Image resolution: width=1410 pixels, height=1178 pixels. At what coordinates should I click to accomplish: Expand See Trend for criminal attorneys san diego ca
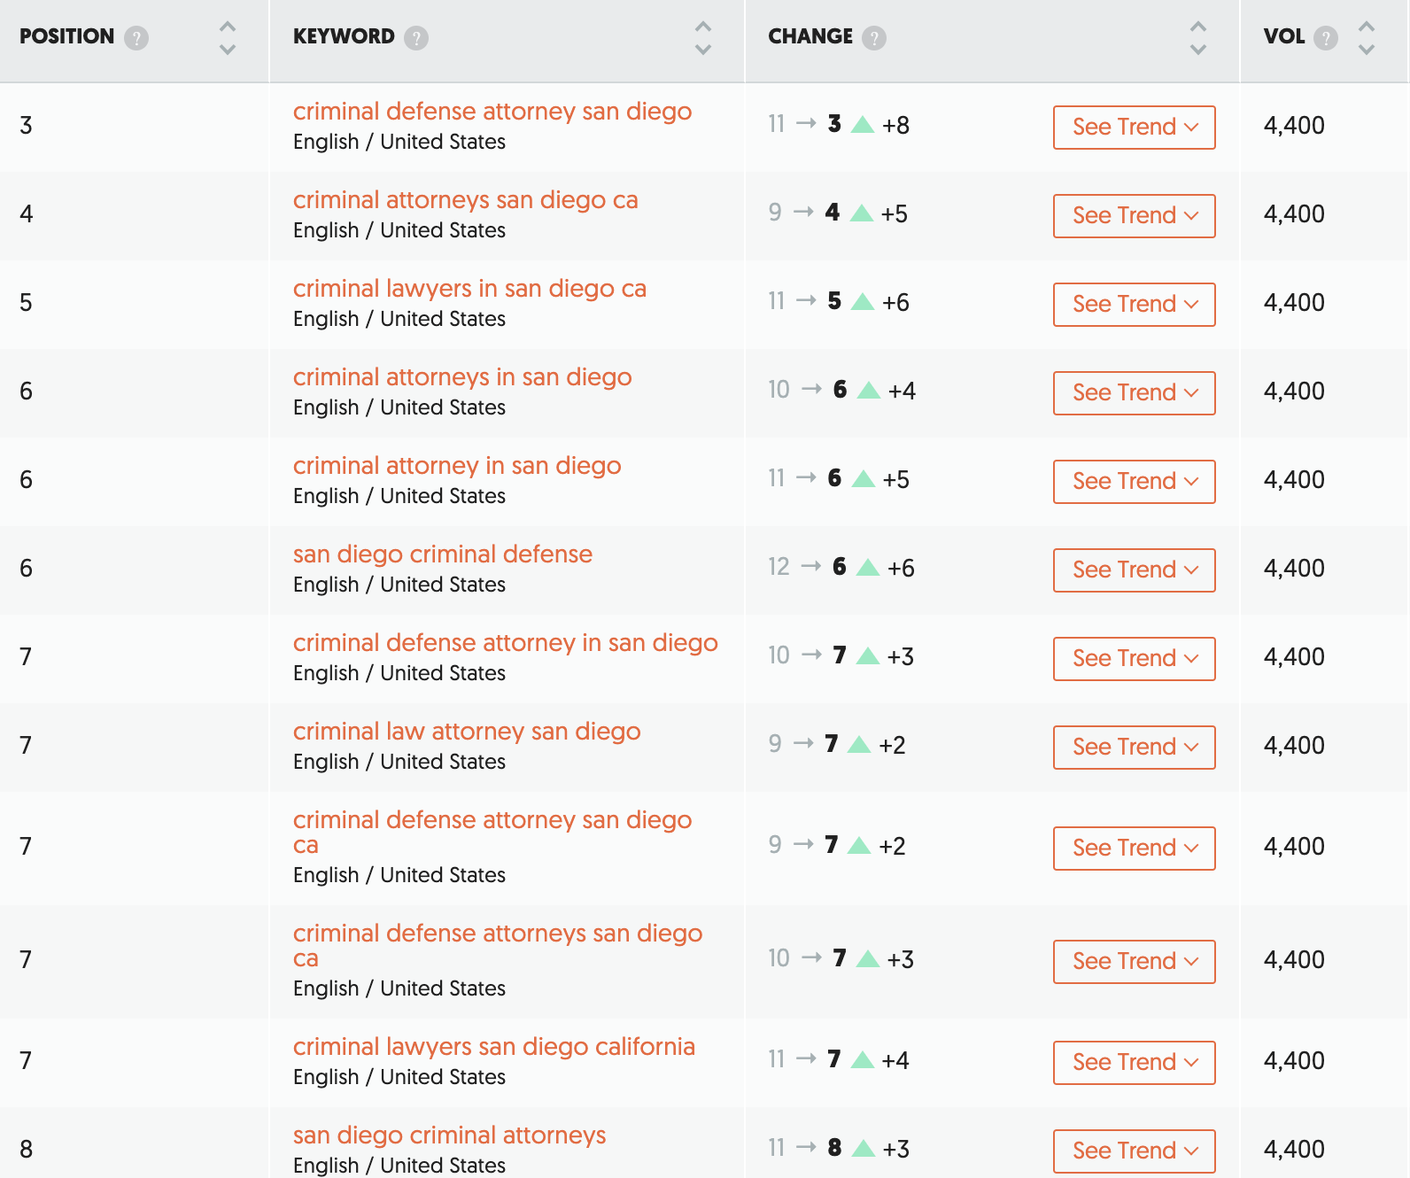[x=1134, y=216]
